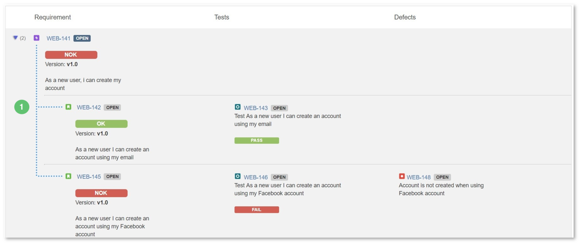Collapse the WEB-141 requirement tree
This screenshot has height=245, width=581.
pyautogui.click(x=15, y=38)
